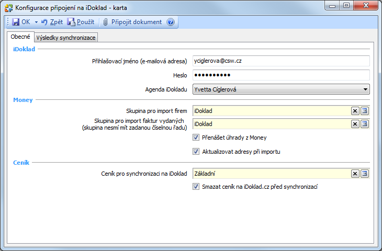Open the Agenda iDokladu dropdown
Image resolution: width=382 pixels, height=251 pixels.
coord(281,89)
